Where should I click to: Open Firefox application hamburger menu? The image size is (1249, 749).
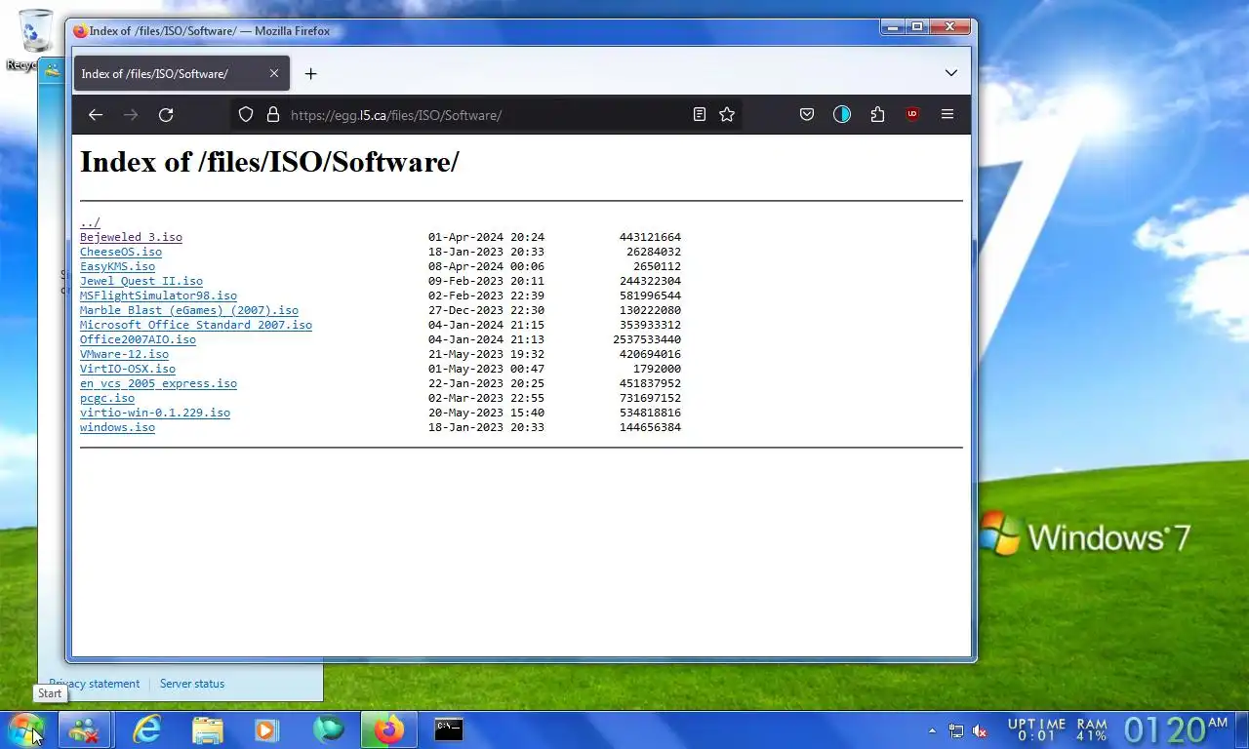947,115
